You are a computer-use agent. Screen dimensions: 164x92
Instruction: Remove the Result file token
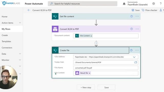(89, 73)
